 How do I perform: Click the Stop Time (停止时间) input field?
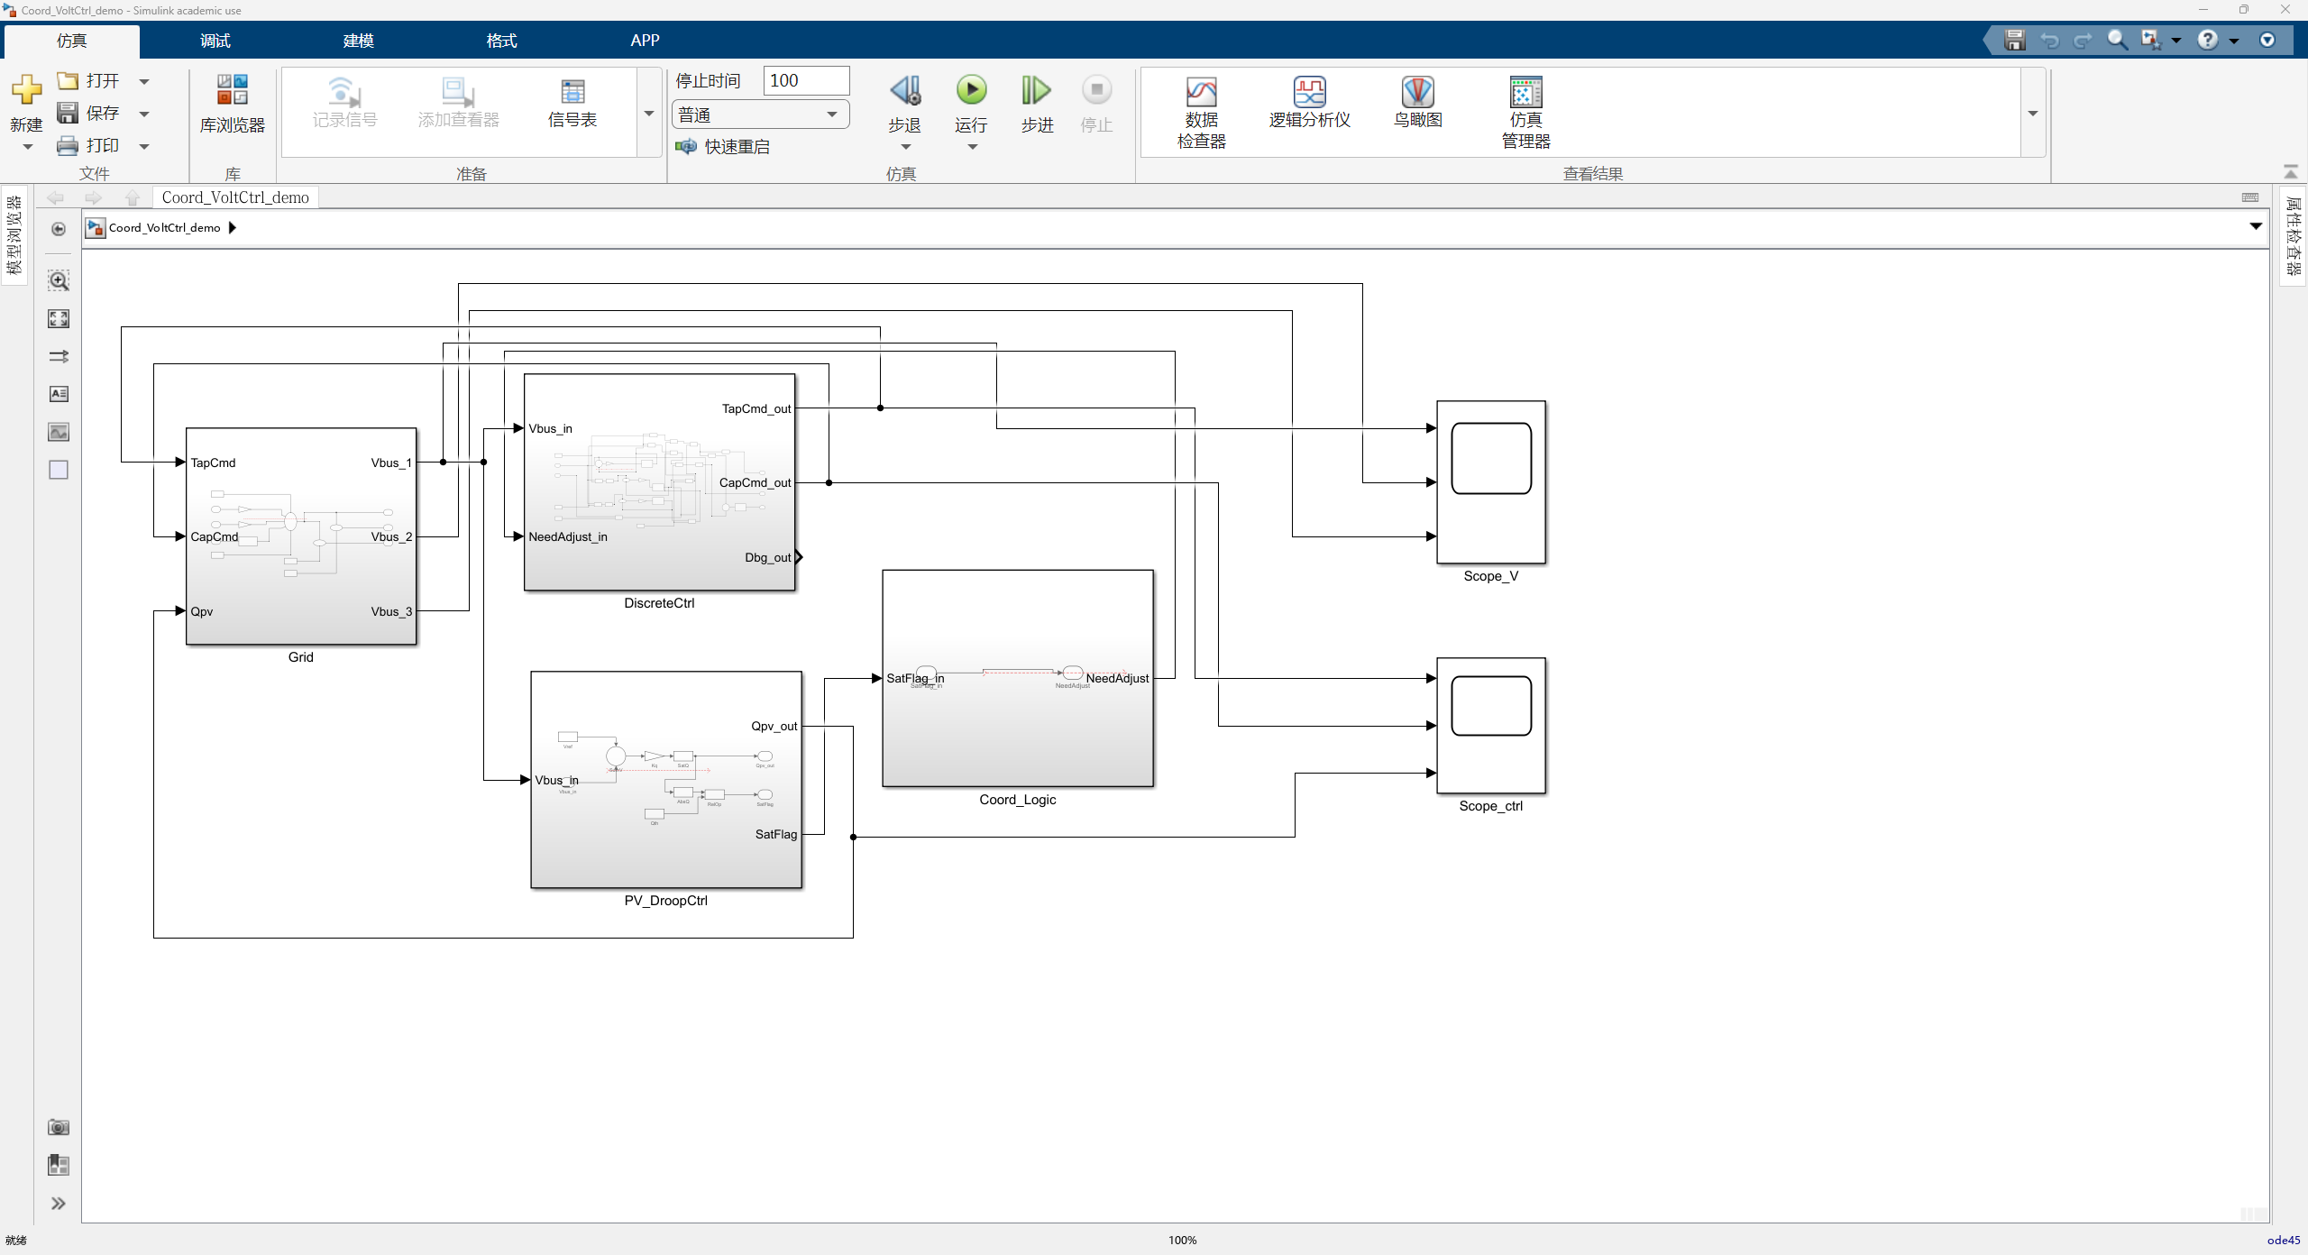[x=805, y=80]
